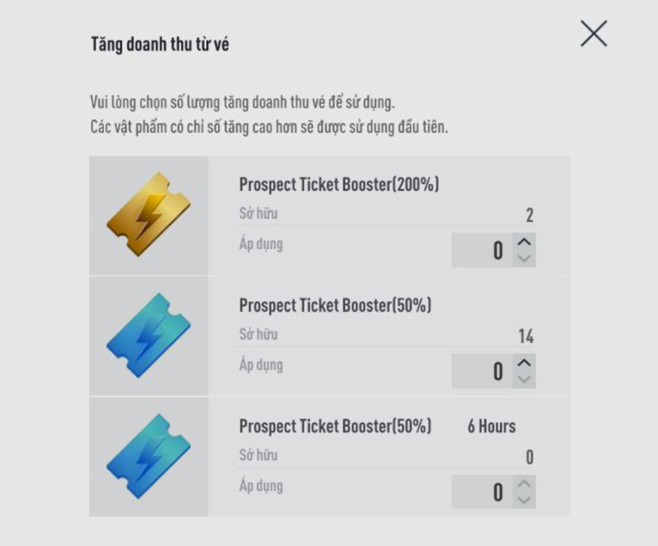
Task: Click the instruction text about chọn số lượng
Action: coord(243,102)
